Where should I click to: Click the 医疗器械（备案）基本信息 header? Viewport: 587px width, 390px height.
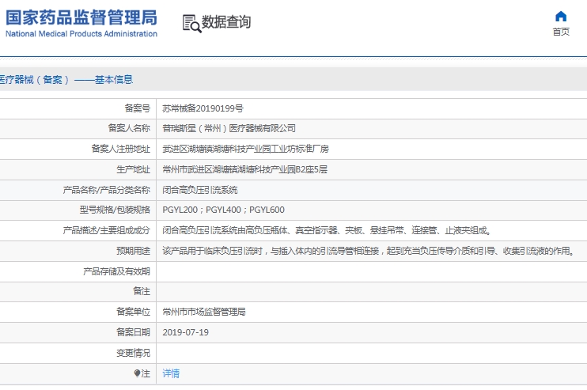tap(66, 79)
